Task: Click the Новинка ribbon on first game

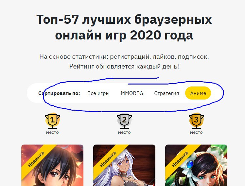Action: [x=36, y=159]
